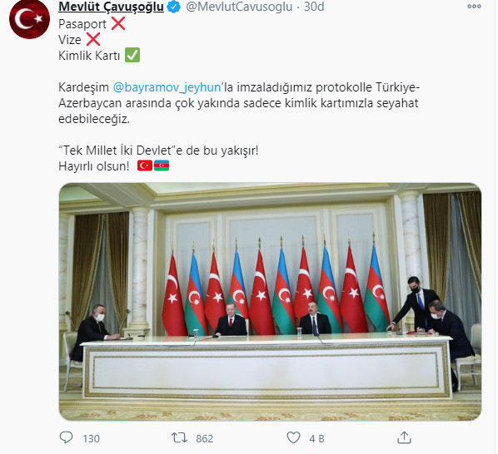Click the Turkish flag emoji
The width and height of the screenshot is (498, 454).
145,165
